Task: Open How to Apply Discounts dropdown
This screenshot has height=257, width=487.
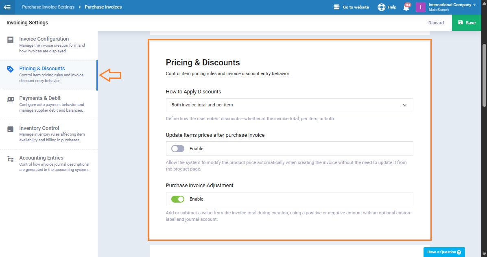Action: pyautogui.click(x=289, y=105)
